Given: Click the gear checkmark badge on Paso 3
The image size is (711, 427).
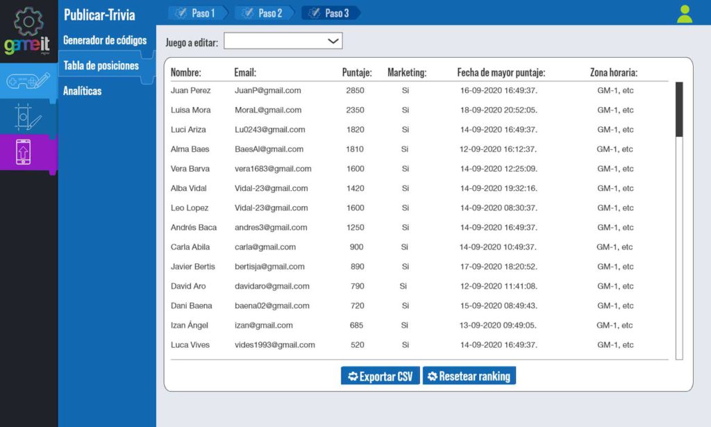Looking at the screenshot, I should (315, 12).
